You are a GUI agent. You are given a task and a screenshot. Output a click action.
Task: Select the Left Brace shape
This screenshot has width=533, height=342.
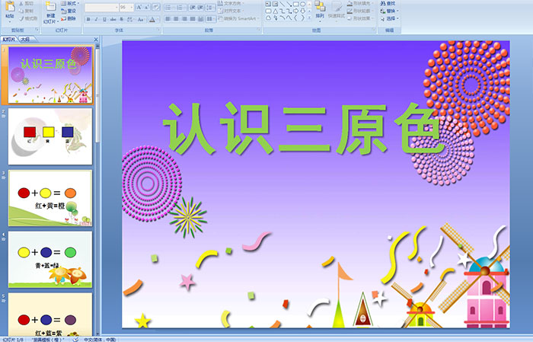(295, 18)
